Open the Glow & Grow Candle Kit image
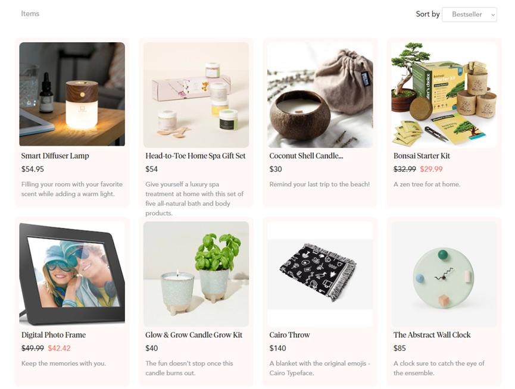 (196, 274)
